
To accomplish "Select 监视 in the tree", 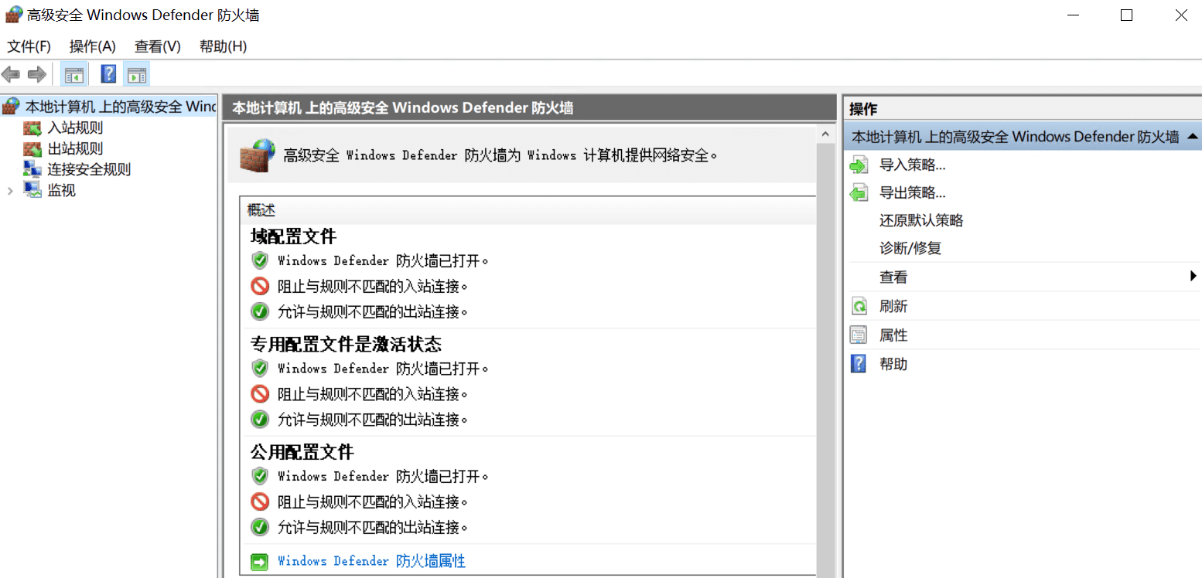I will click(62, 190).
